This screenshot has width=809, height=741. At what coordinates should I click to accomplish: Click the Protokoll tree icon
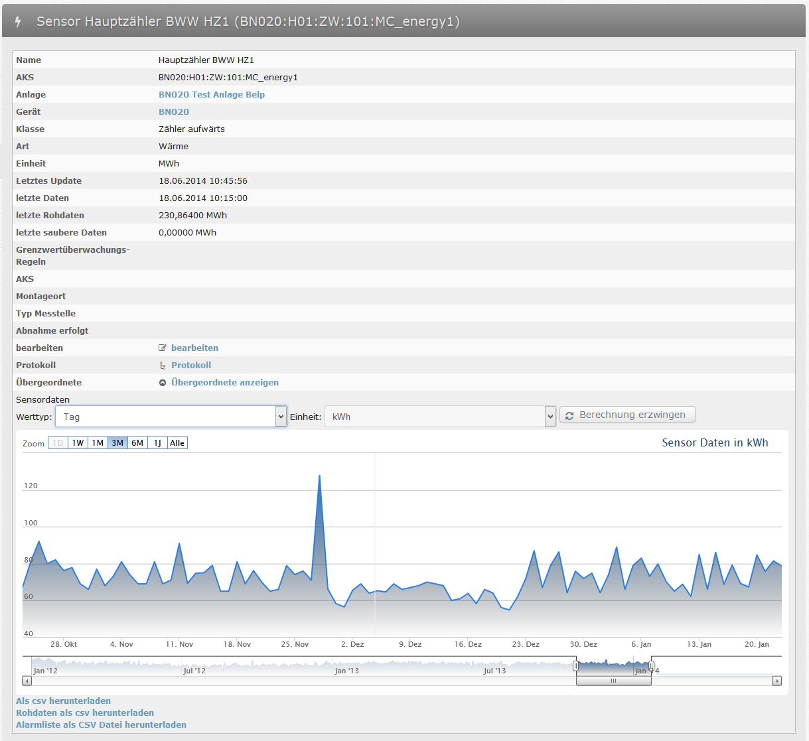click(163, 365)
